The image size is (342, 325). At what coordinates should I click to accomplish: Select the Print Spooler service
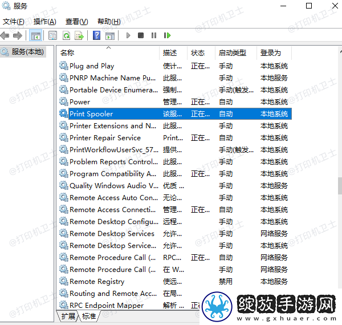(x=175, y=113)
